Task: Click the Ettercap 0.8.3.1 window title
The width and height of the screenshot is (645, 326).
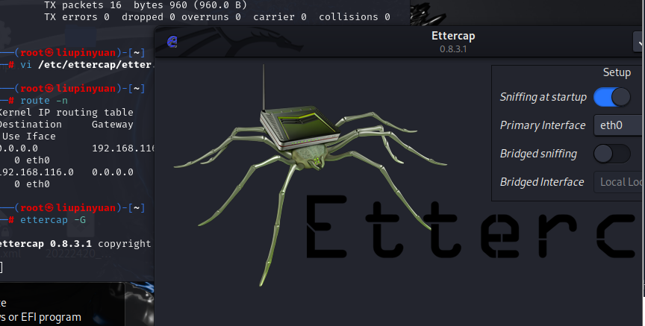Action: (453, 42)
